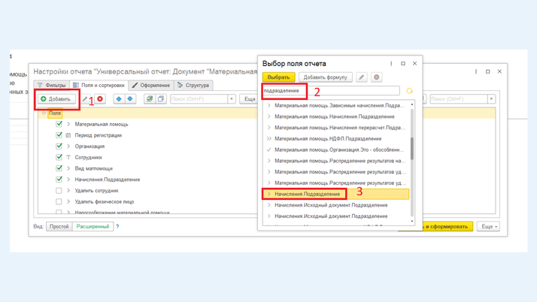Expand the Вид матпомощи tree row
The width and height of the screenshot is (537, 302).
pyautogui.click(x=68, y=168)
